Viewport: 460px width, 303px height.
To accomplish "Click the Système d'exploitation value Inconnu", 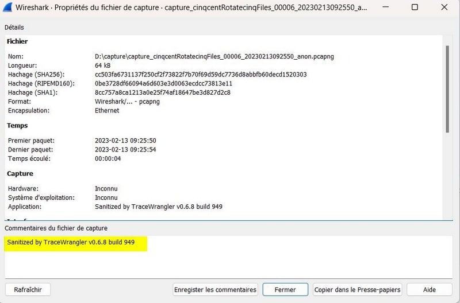I will [x=106, y=197].
